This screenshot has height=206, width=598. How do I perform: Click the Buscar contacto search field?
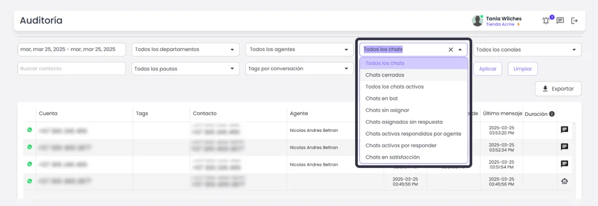coord(72,69)
